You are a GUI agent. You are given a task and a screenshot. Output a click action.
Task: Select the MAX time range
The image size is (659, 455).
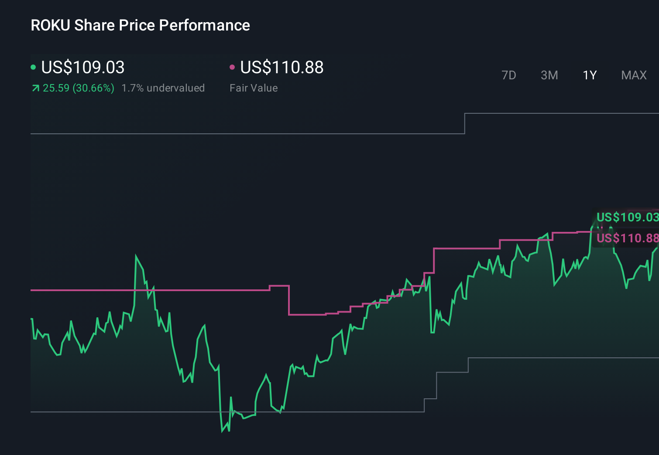point(633,75)
